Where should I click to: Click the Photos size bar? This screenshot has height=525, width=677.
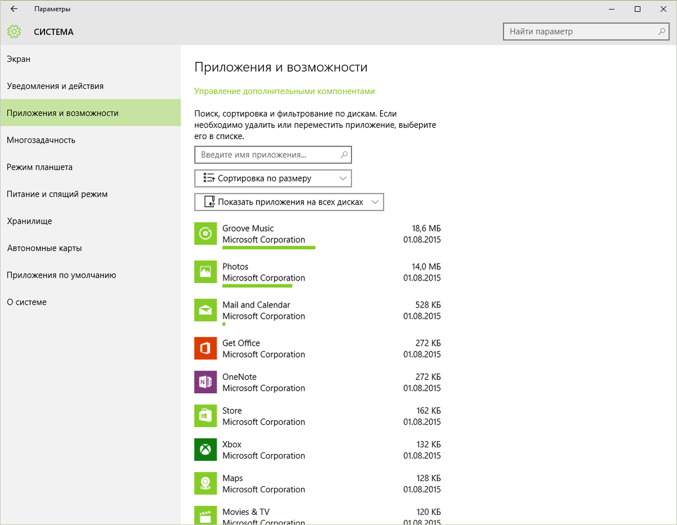[x=257, y=286]
